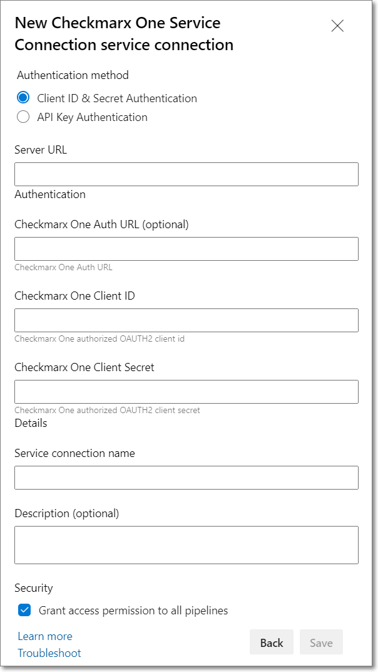Click into the Checkmarx One Auth URL field
Screen dimensions: 378x672
pos(186,249)
